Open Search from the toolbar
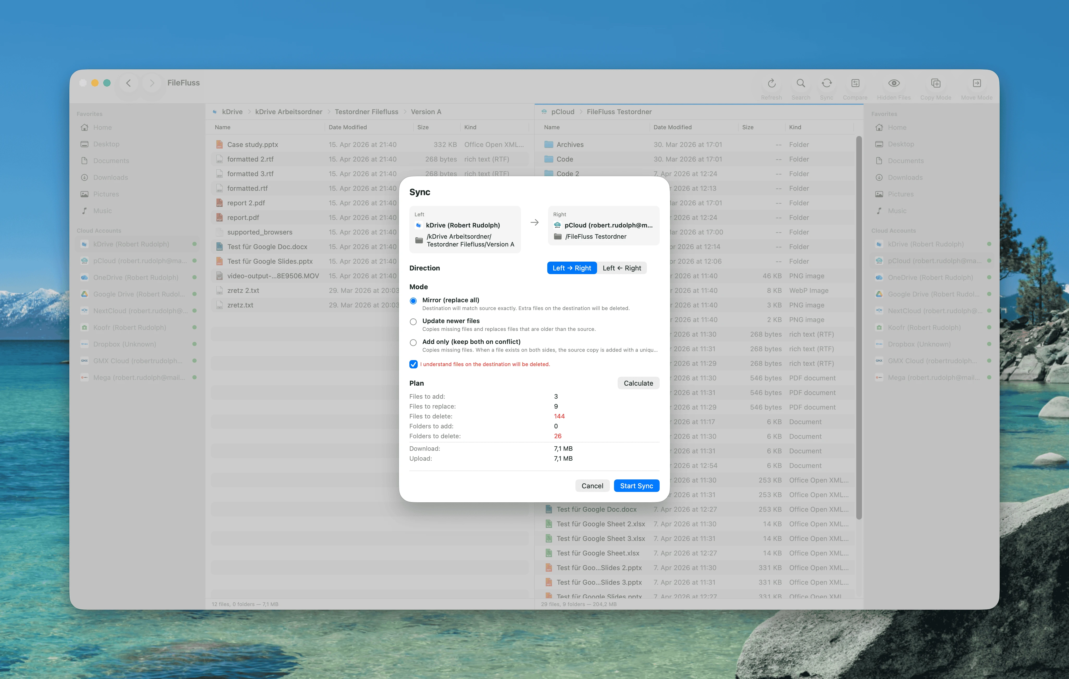Image resolution: width=1069 pixels, height=679 pixels. (x=800, y=83)
